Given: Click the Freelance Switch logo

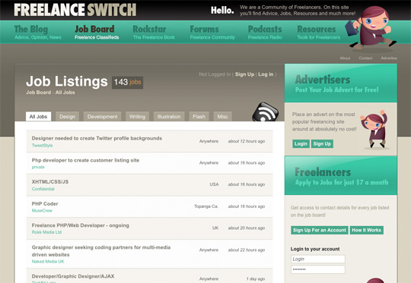Looking at the screenshot, I should click(x=75, y=10).
